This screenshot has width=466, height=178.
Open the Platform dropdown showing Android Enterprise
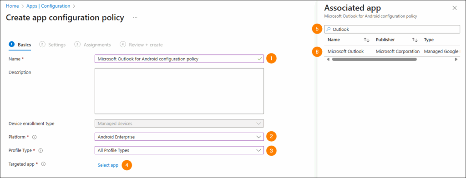(x=179, y=137)
